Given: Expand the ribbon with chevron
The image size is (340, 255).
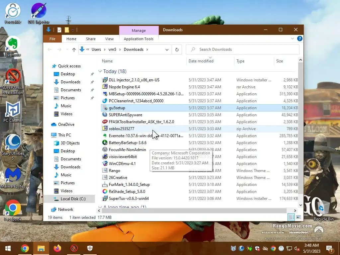Looking at the screenshot, I should click(x=292, y=39).
